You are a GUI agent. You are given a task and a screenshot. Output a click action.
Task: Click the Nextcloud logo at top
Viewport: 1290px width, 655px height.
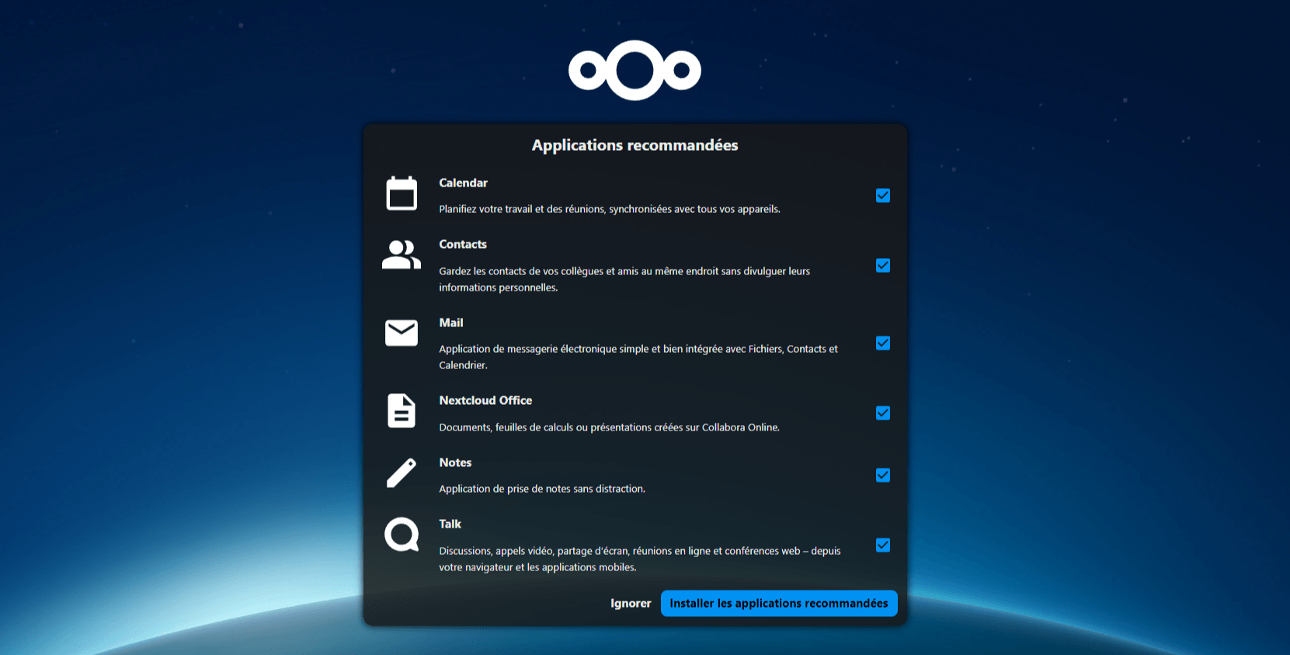tap(635, 71)
